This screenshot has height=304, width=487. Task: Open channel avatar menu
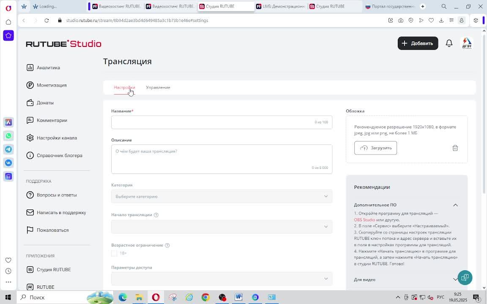click(x=467, y=43)
